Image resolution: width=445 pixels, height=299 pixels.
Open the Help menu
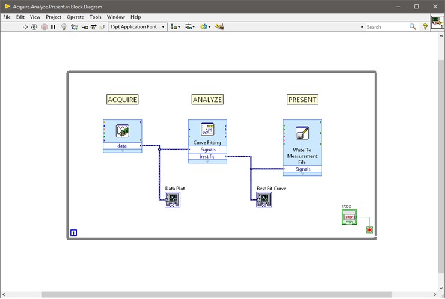pyautogui.click(x=136, y=17)
